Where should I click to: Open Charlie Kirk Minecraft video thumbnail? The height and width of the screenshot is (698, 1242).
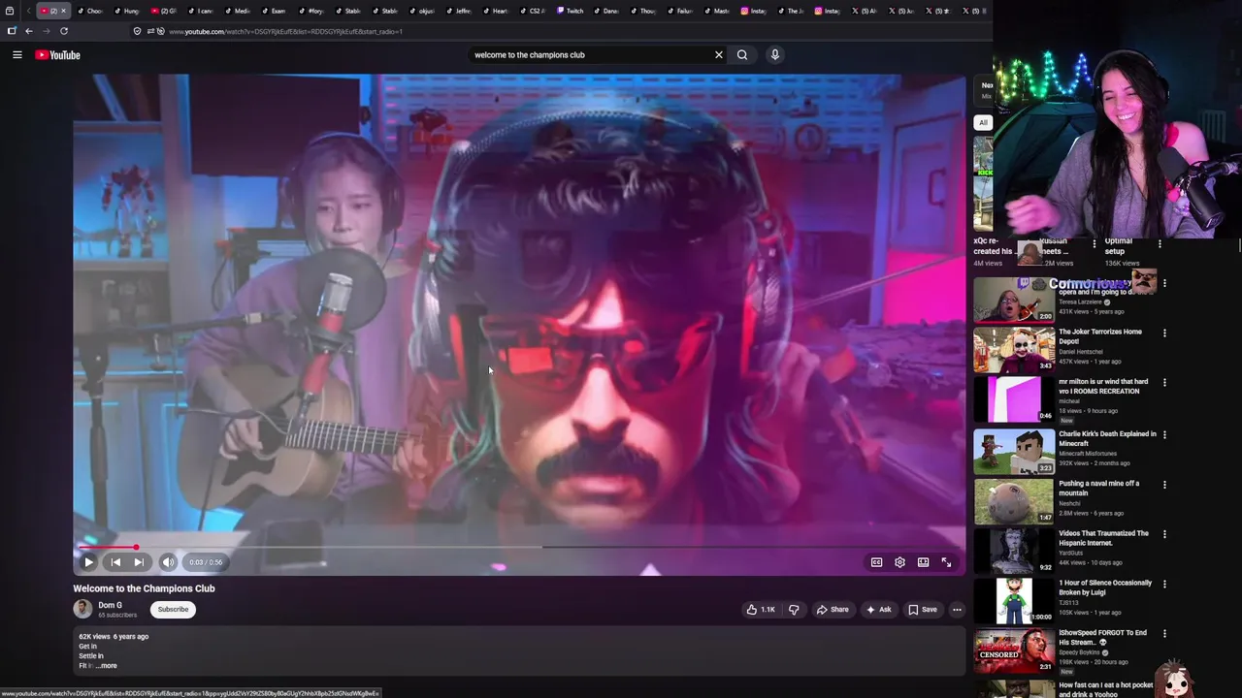pos(1014,452)
